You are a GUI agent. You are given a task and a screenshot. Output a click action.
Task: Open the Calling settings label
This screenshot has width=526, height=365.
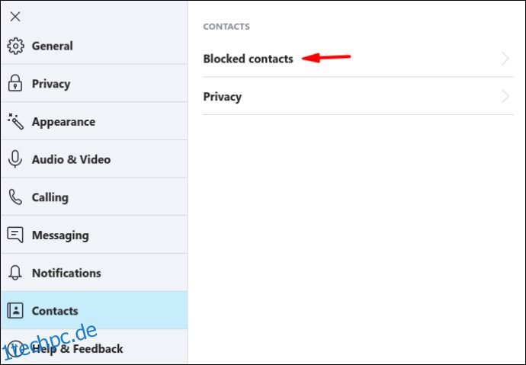(x=50, y=197)
